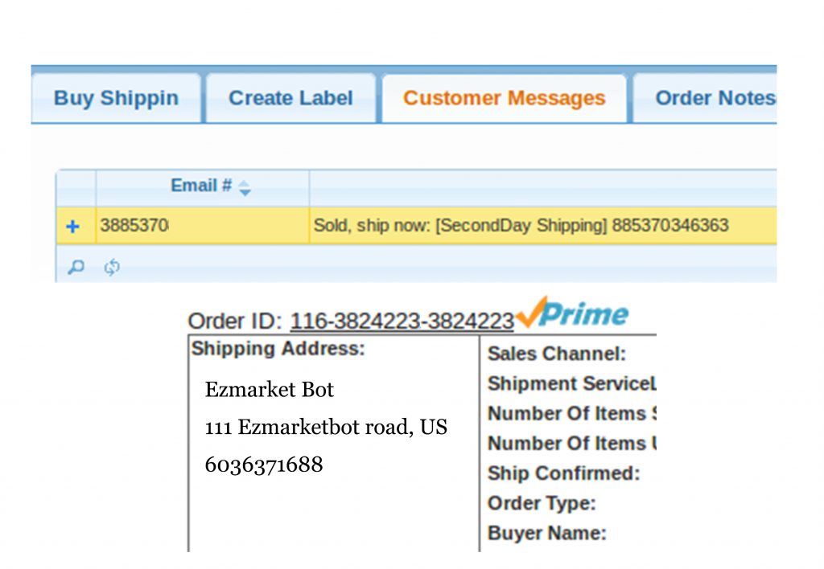Open the Order Notes tab
Screen dimensions: 824x569
[705, 98]
